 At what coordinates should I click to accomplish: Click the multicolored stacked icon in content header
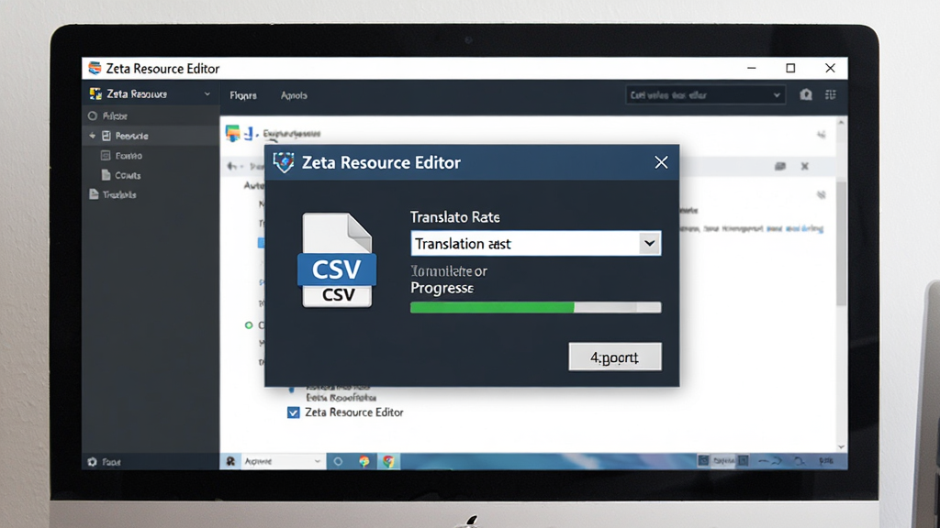click(x=232, y=133)
